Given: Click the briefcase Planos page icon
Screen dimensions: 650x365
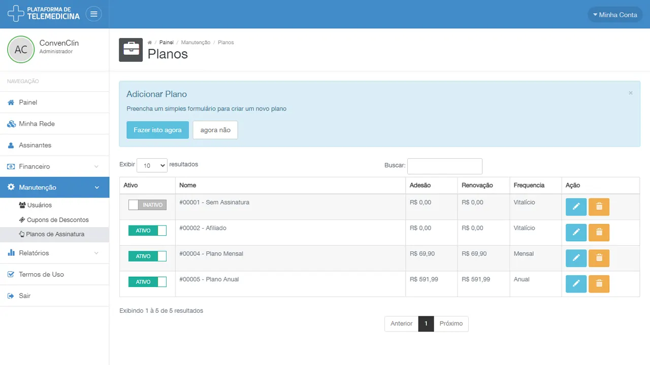Looking at the screenshot, I should 131,50.
